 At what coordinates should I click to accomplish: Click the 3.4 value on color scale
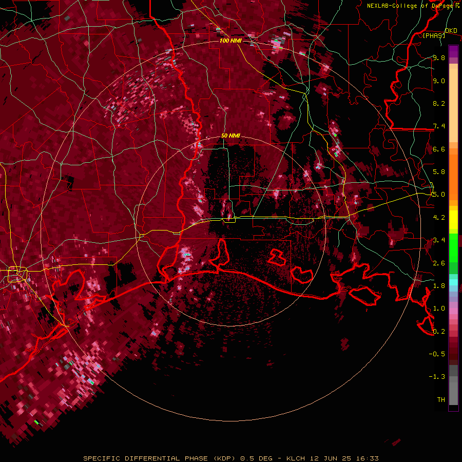(x=439, y=240)
